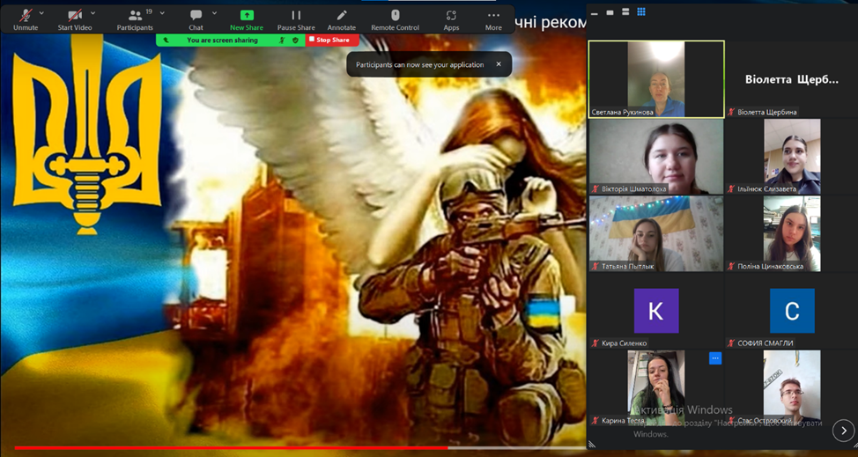Viewport: 858px width, 457px height.
Task: Click the participant count '19'
Action: [149, 11]
